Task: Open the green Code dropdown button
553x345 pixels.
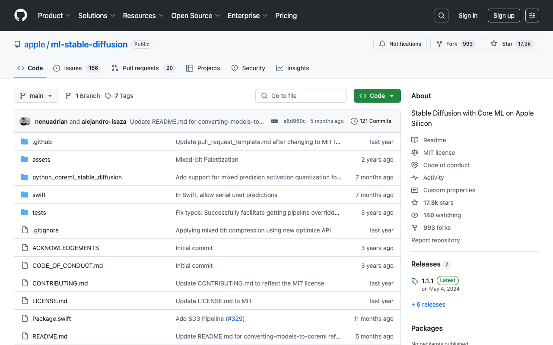Action: pos(377,96)
